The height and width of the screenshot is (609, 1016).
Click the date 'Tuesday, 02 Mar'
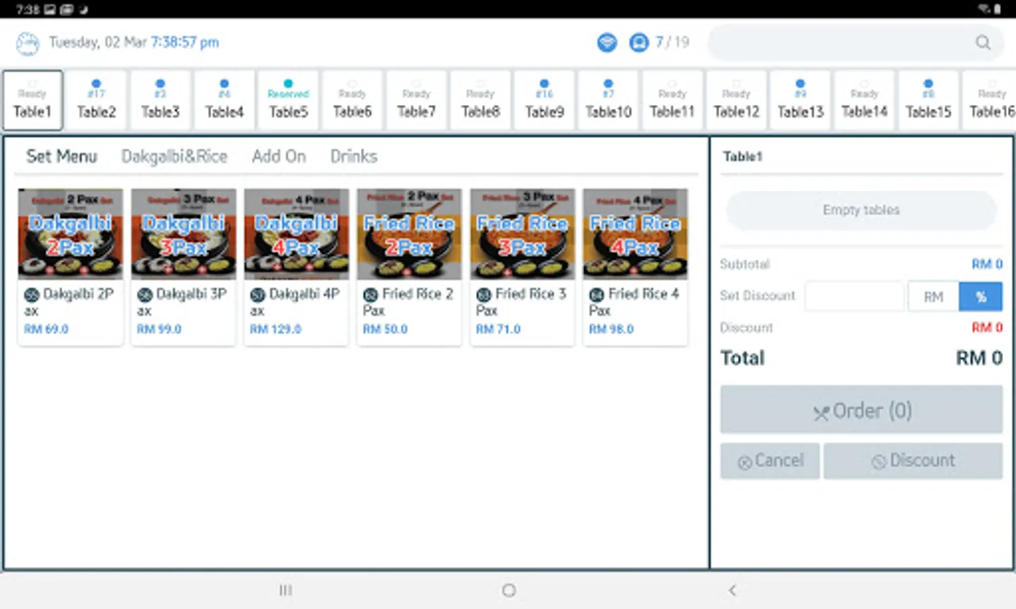[98, 43]
